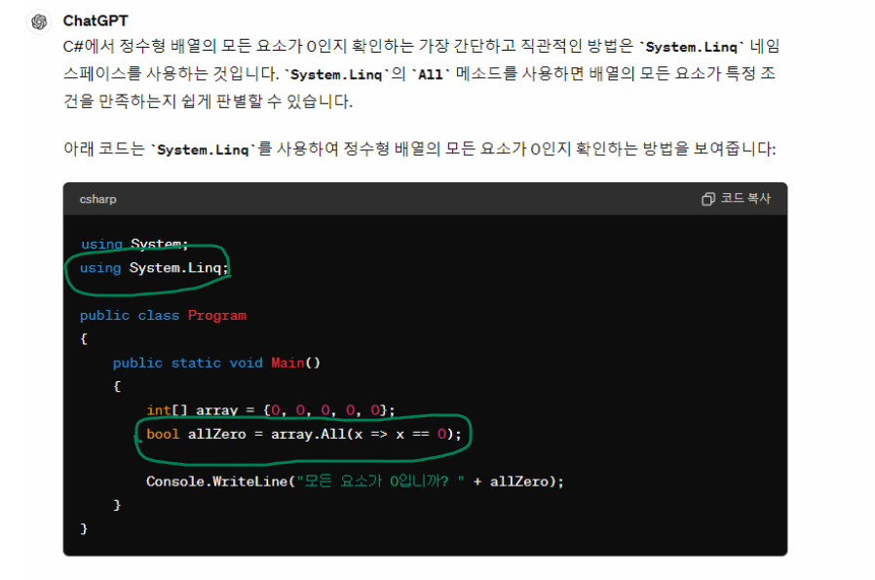Image resolution: width=875 pixels, height=580 pixels.
Task: Click the copy icon in code header
Action: pyautogui.click(x=708, y=199)
